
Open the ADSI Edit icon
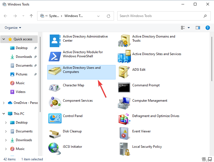pyautogui.click(x=124, y=72)
